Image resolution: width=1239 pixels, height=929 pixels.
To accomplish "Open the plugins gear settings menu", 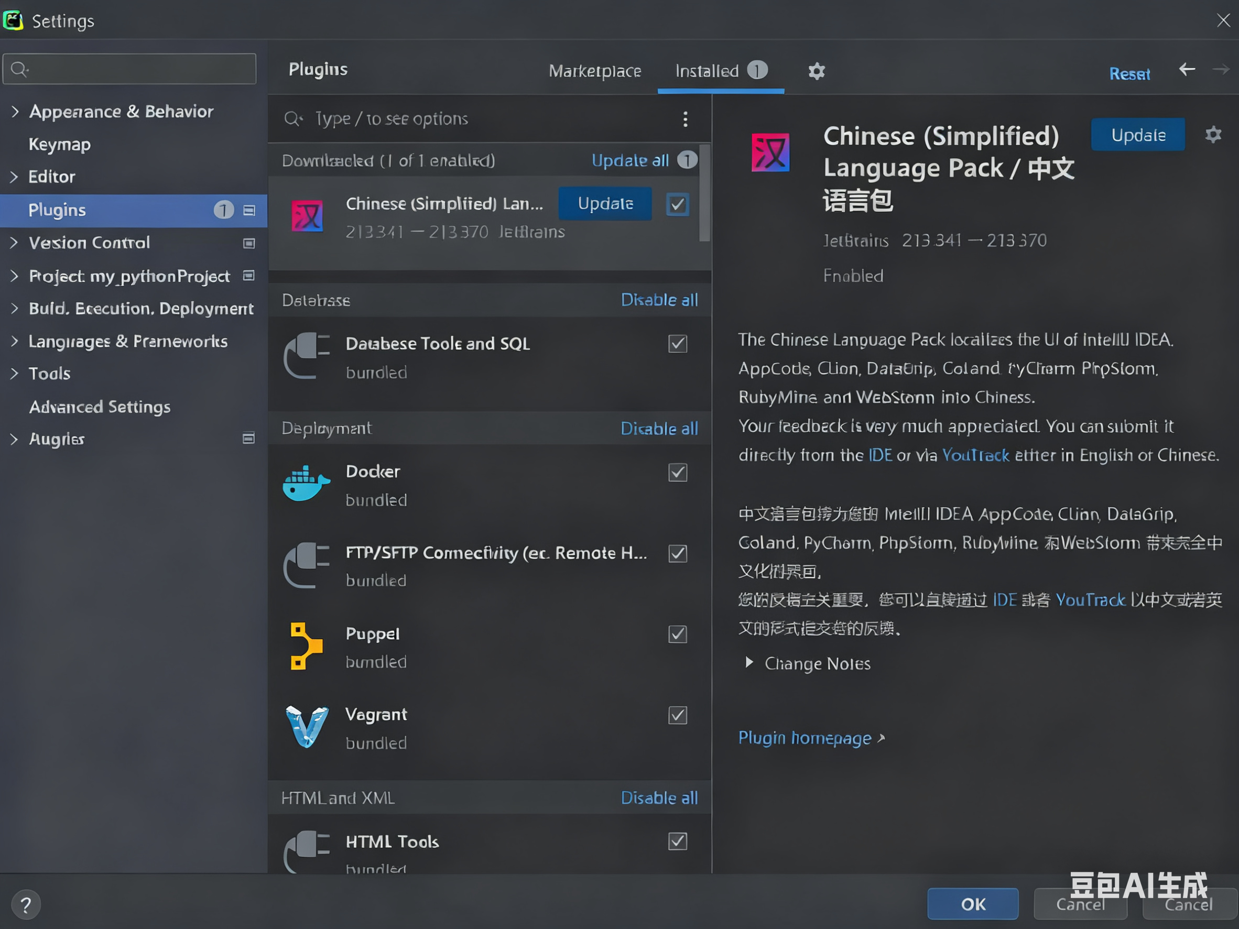I will tap(816, 71).
